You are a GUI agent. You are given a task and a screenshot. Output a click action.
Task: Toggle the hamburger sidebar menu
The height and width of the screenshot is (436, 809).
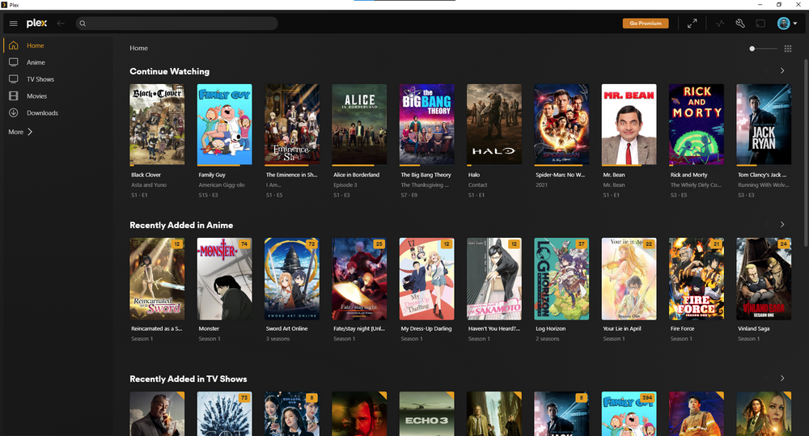(x=13, y=23)
